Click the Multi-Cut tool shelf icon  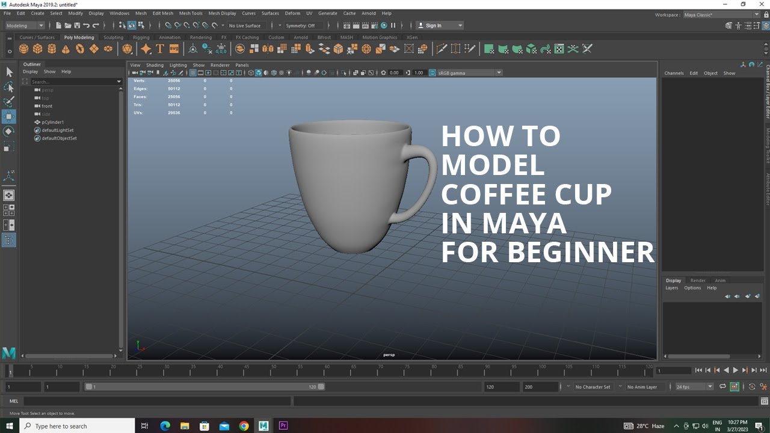[442, 49]
